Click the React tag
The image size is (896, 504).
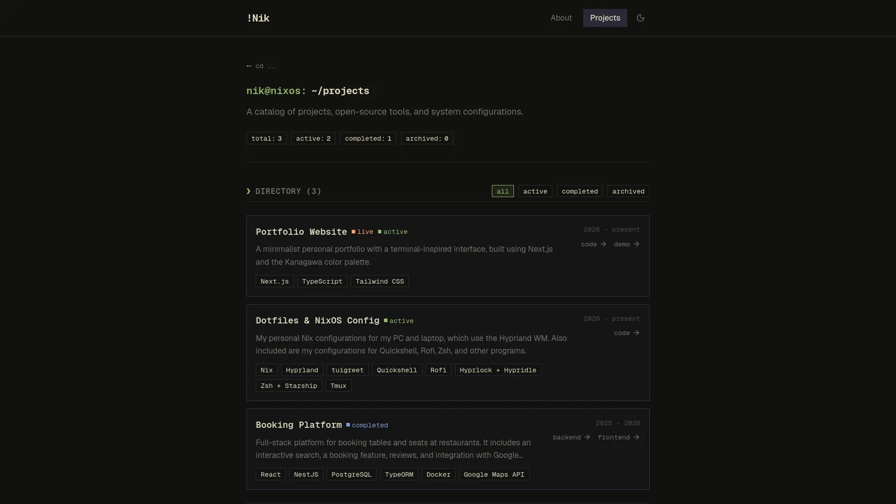click(270, 474)
